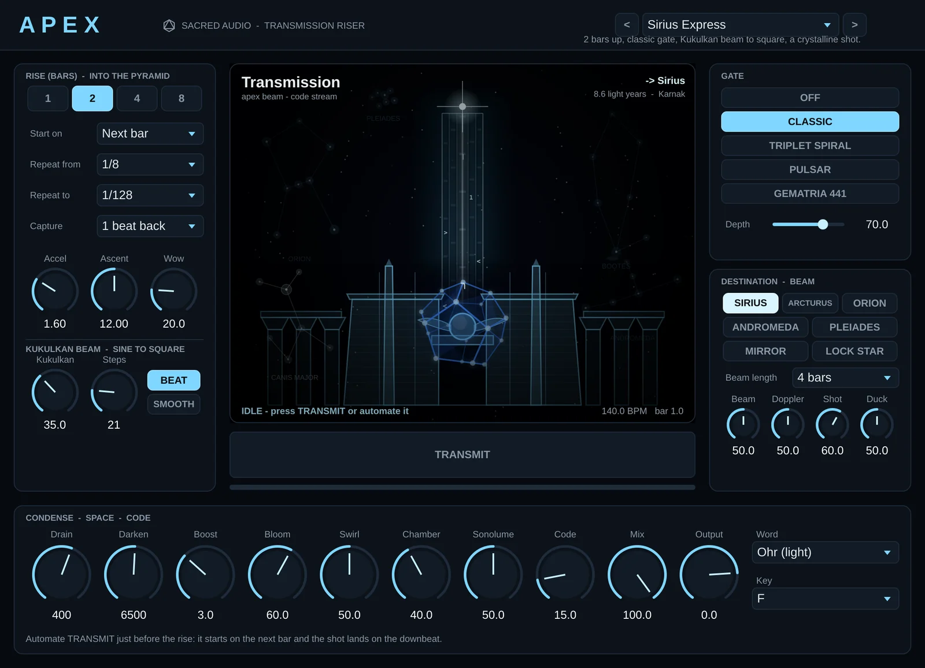This screenshot has width=925, height=668.
Task: Set rise length to 4 bars
Action: point(137,98)
